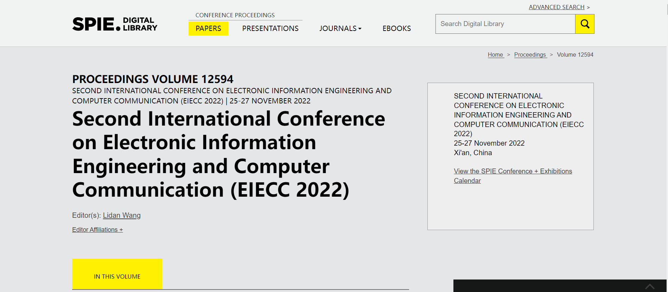Open Proceedings breadcrumb link
Image resolution: width=668 pixels, height=292 pixels.
pos(530,55)
